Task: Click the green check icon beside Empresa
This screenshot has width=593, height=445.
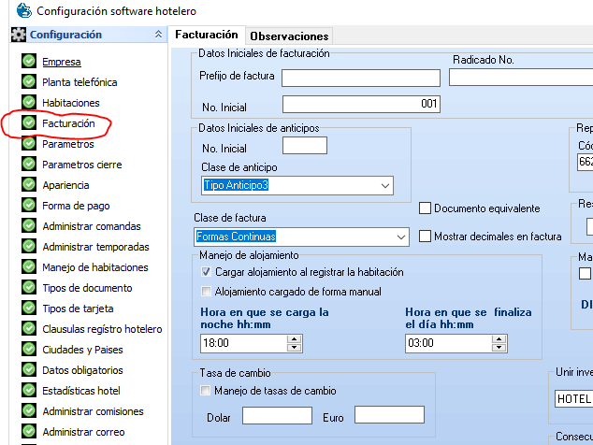Action: (29, 62)
